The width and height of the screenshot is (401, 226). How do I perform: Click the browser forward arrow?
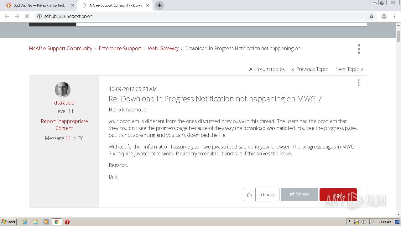click(x=17, y=16)
